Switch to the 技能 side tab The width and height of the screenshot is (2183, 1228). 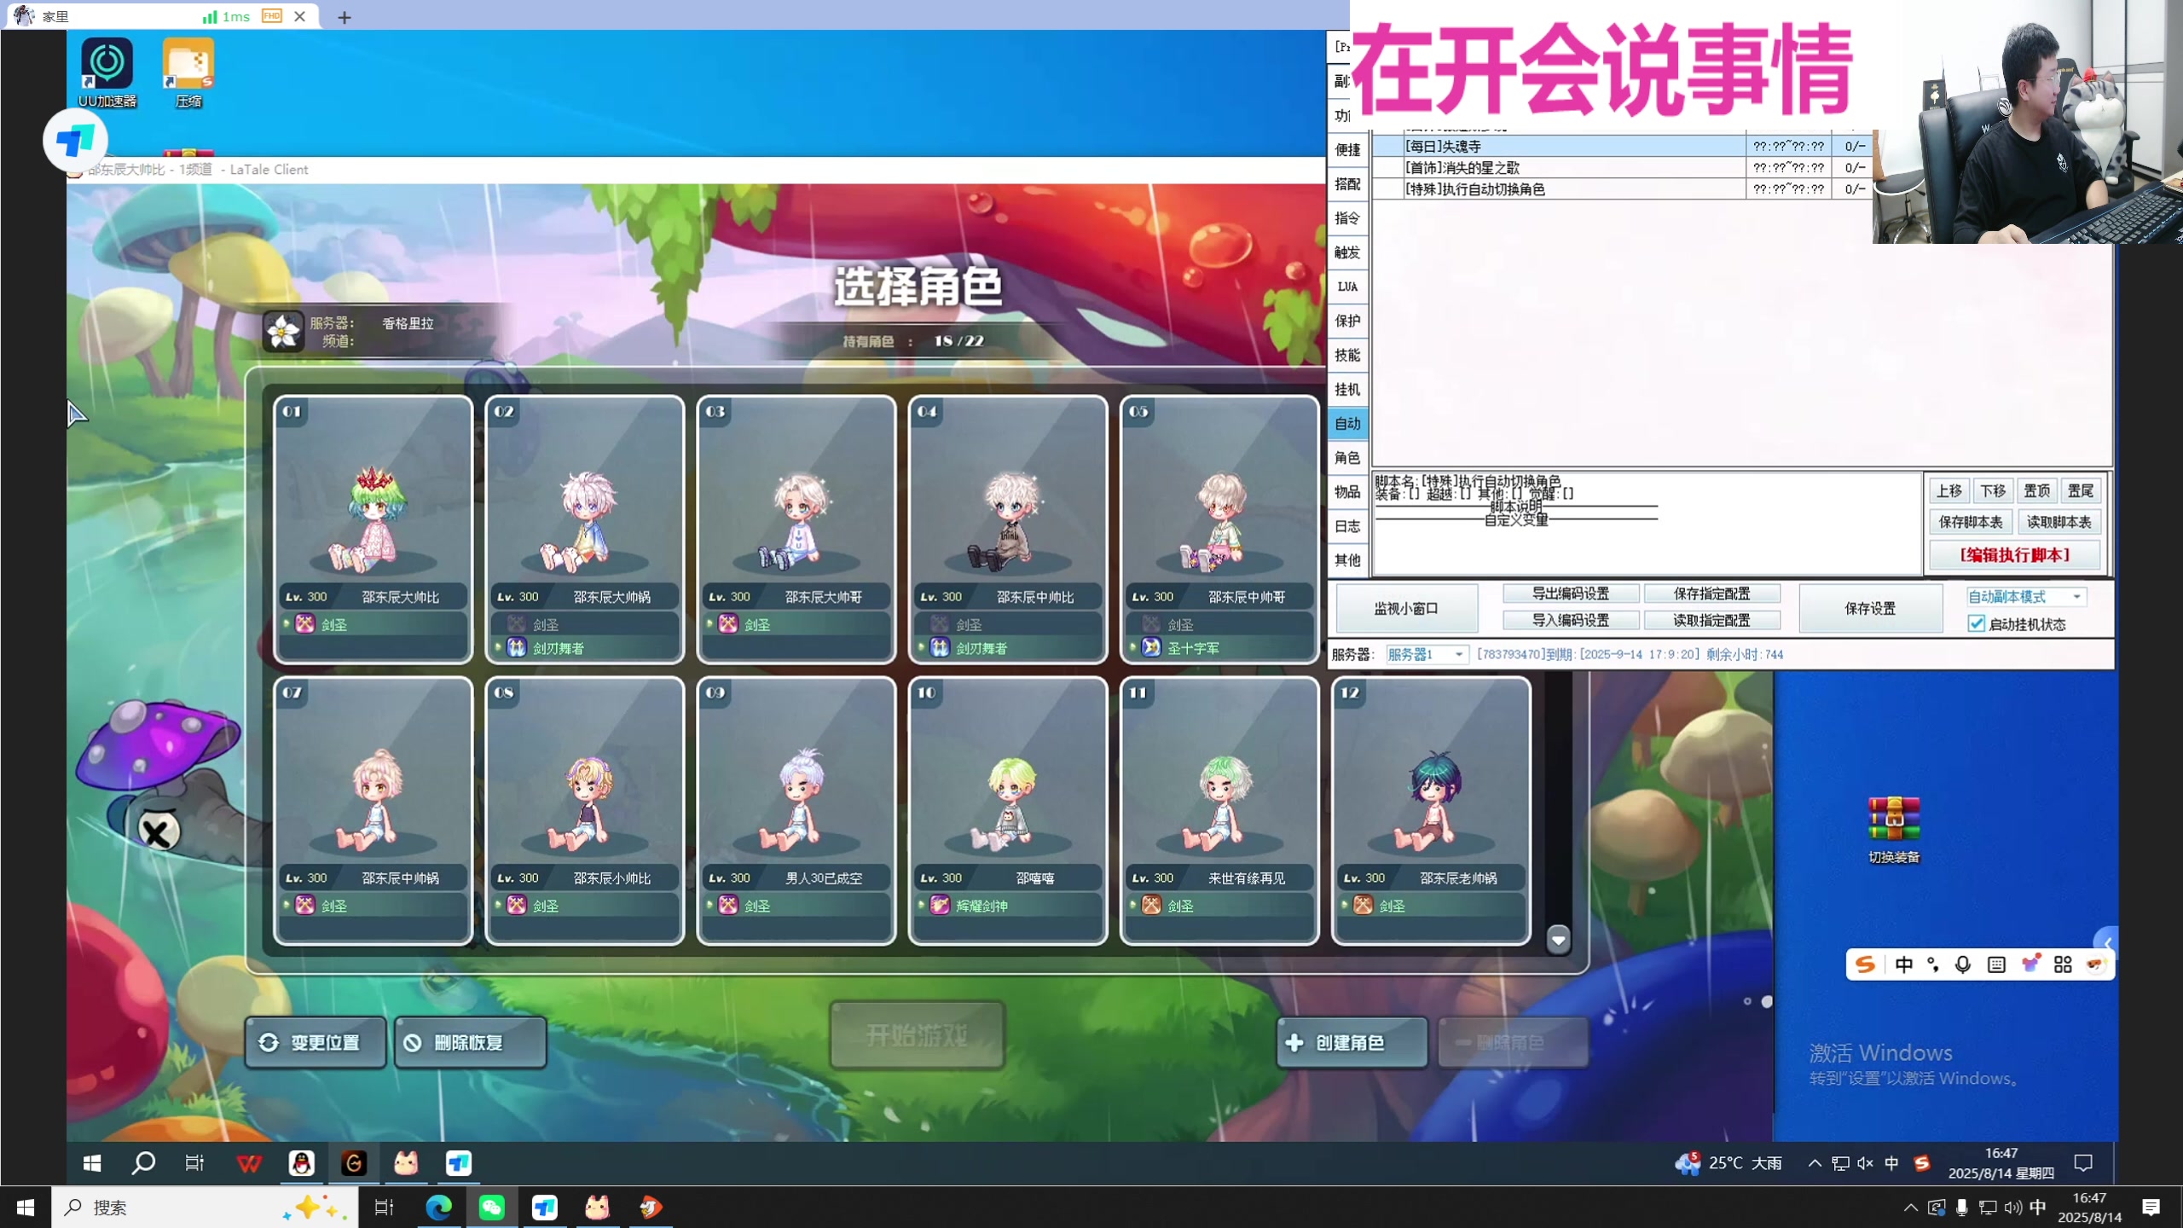tap(1347, 355)
